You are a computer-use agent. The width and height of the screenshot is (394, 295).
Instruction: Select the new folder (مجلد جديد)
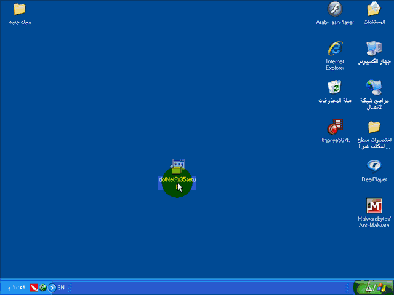click(20, 10)
